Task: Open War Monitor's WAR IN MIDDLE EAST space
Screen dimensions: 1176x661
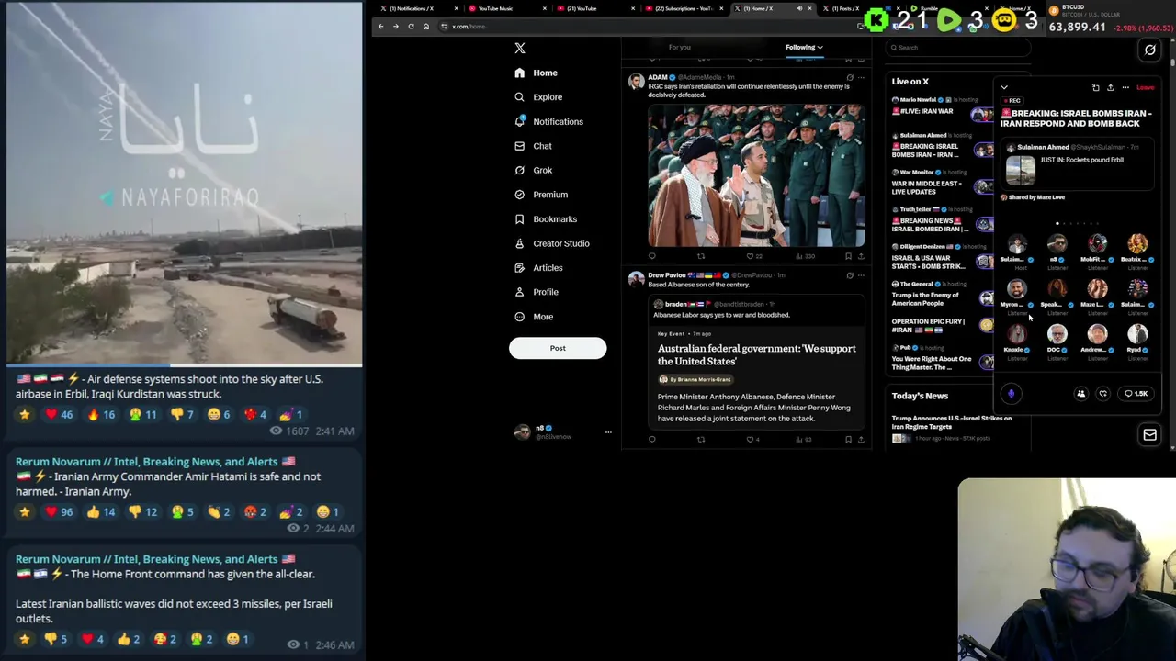Action: pos(942,182)
